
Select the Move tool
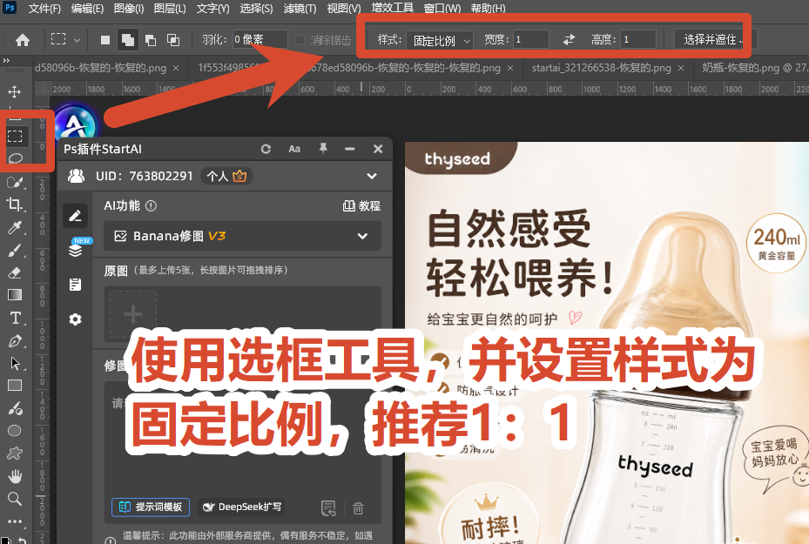(x=15, y=91)
